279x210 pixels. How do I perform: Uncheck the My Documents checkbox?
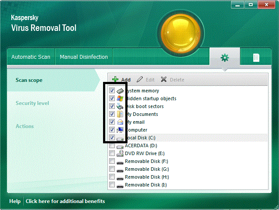click(112, 114)
